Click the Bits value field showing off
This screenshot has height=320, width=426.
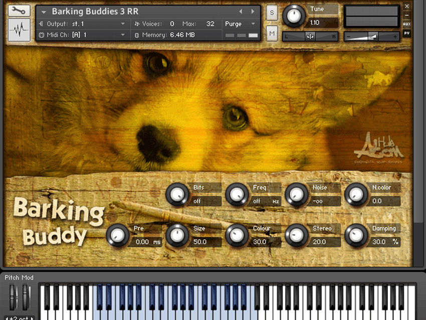(205, 201)
